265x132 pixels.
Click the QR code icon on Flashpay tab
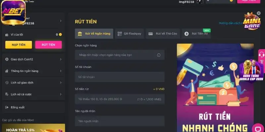[120, 34]
